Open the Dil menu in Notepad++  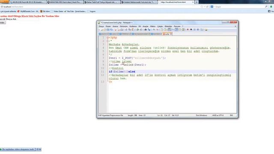coord(140,27)
